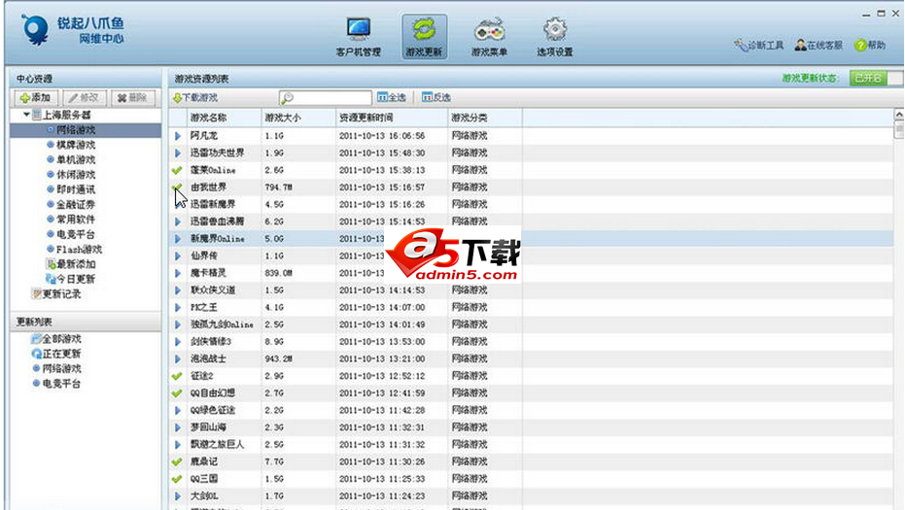This screenshot has width=905, height=510.
Task: Click blue arrow icon beside 联众侠义道
Action: 178,290
